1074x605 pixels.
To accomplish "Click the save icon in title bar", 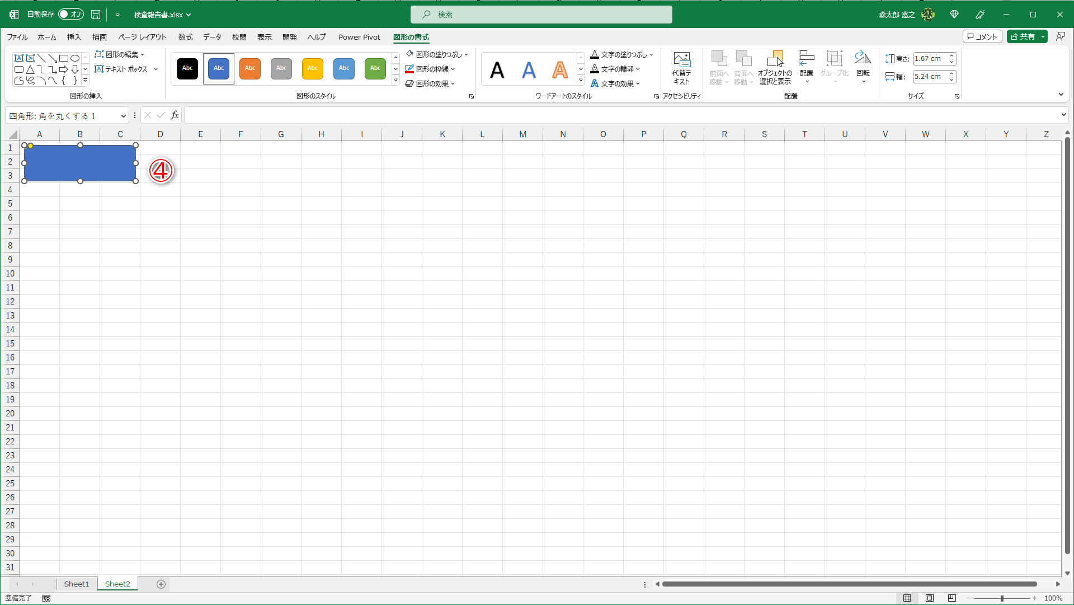I will click(x=96, y=15).
